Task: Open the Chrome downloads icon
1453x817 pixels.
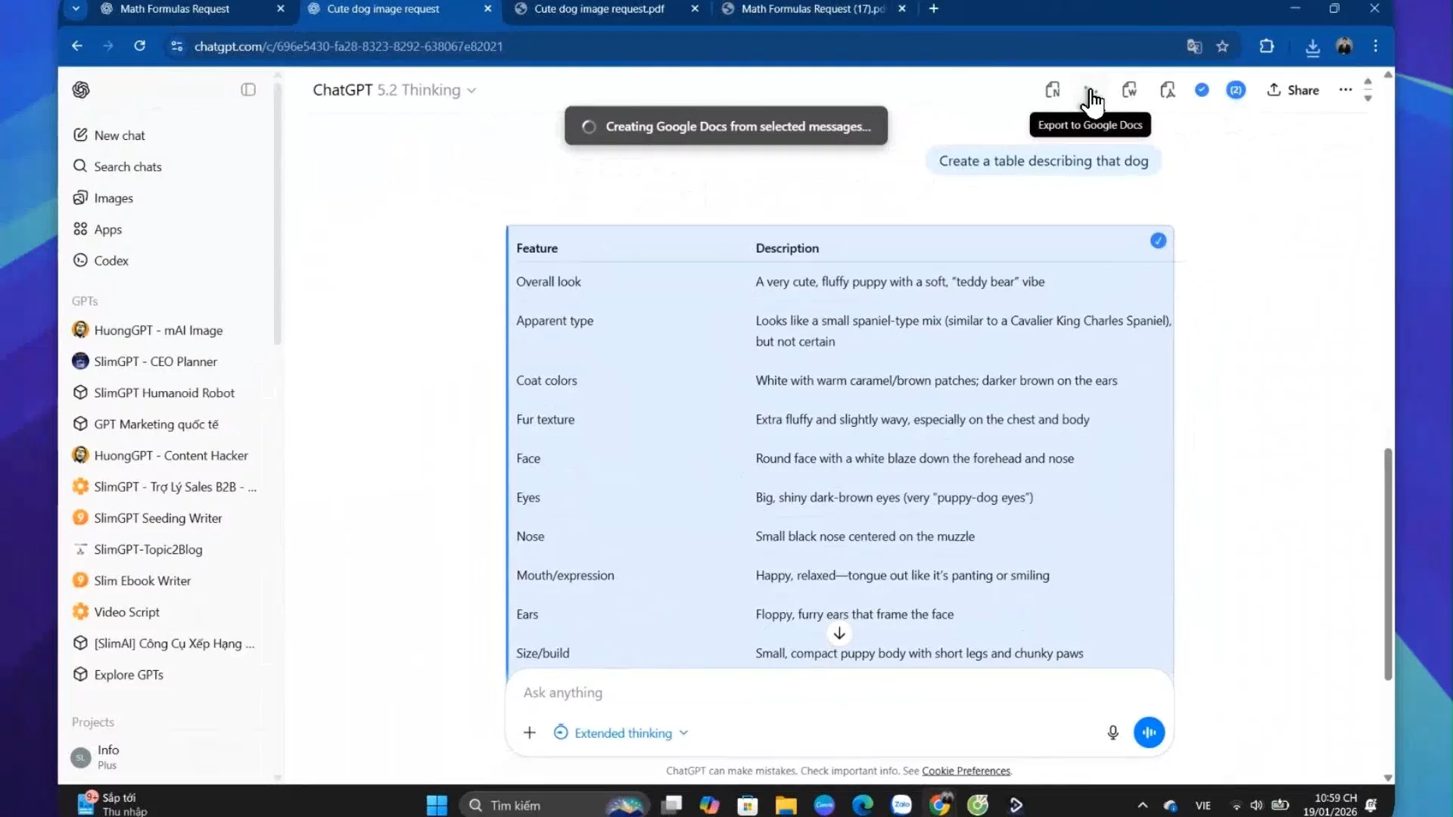Action: tap(1312, 46)
